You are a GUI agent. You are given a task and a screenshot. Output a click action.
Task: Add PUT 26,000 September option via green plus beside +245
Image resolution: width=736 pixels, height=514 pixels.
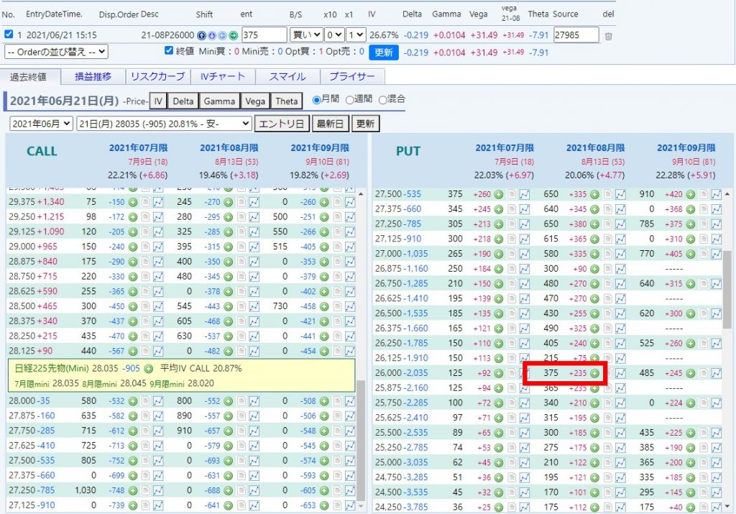click(x=691, y=373)
